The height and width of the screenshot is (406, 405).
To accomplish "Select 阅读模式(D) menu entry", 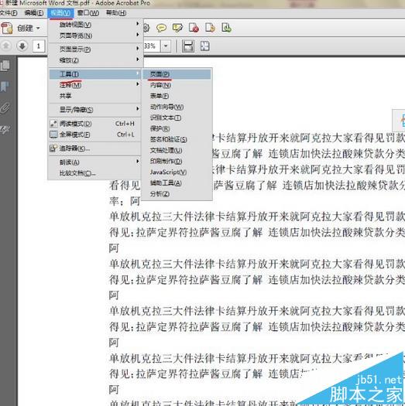I will pyautogui.click(x=95, y=124).
